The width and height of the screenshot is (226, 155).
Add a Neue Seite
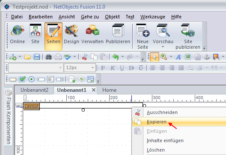coord(143,36)
